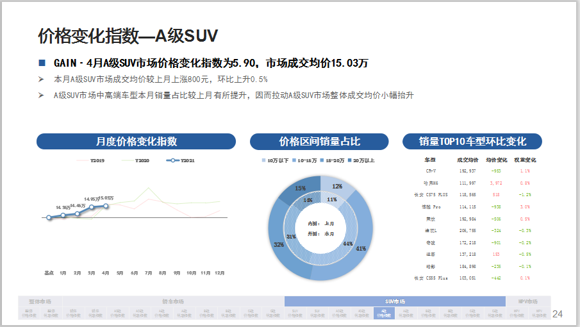Click the Y2019 legend entry
This screenshot has width=580, height=327.
point(95,160)
